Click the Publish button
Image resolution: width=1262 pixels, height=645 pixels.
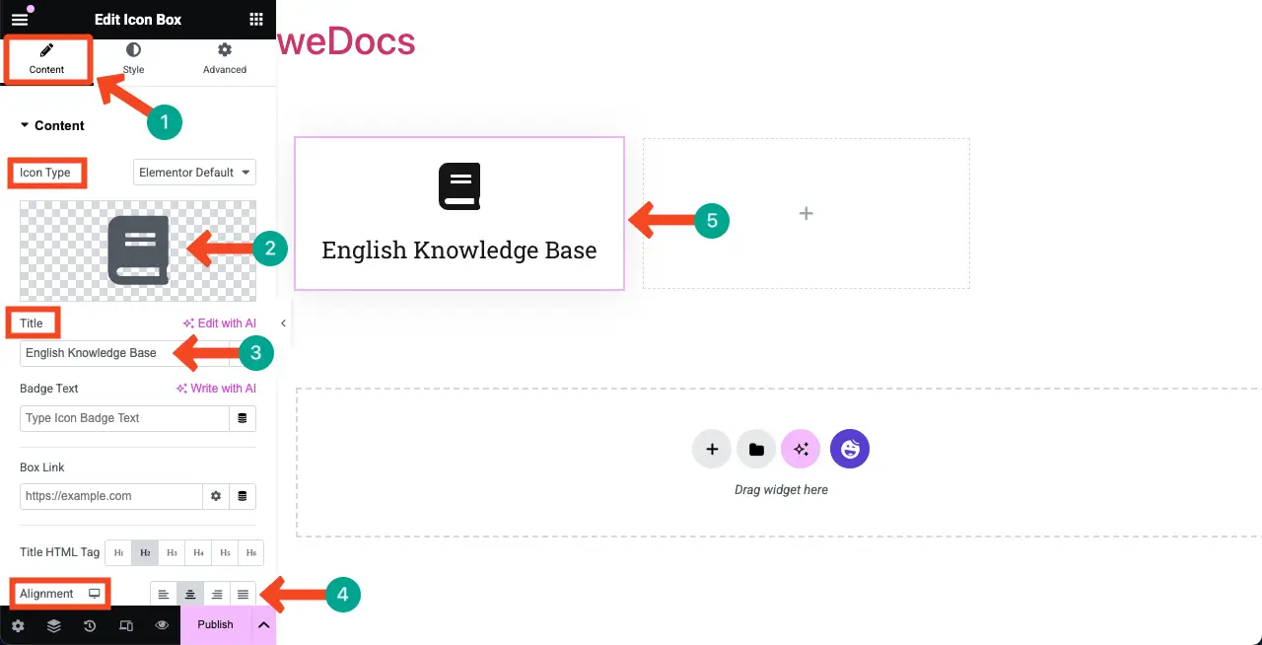(x=215, y=625)
